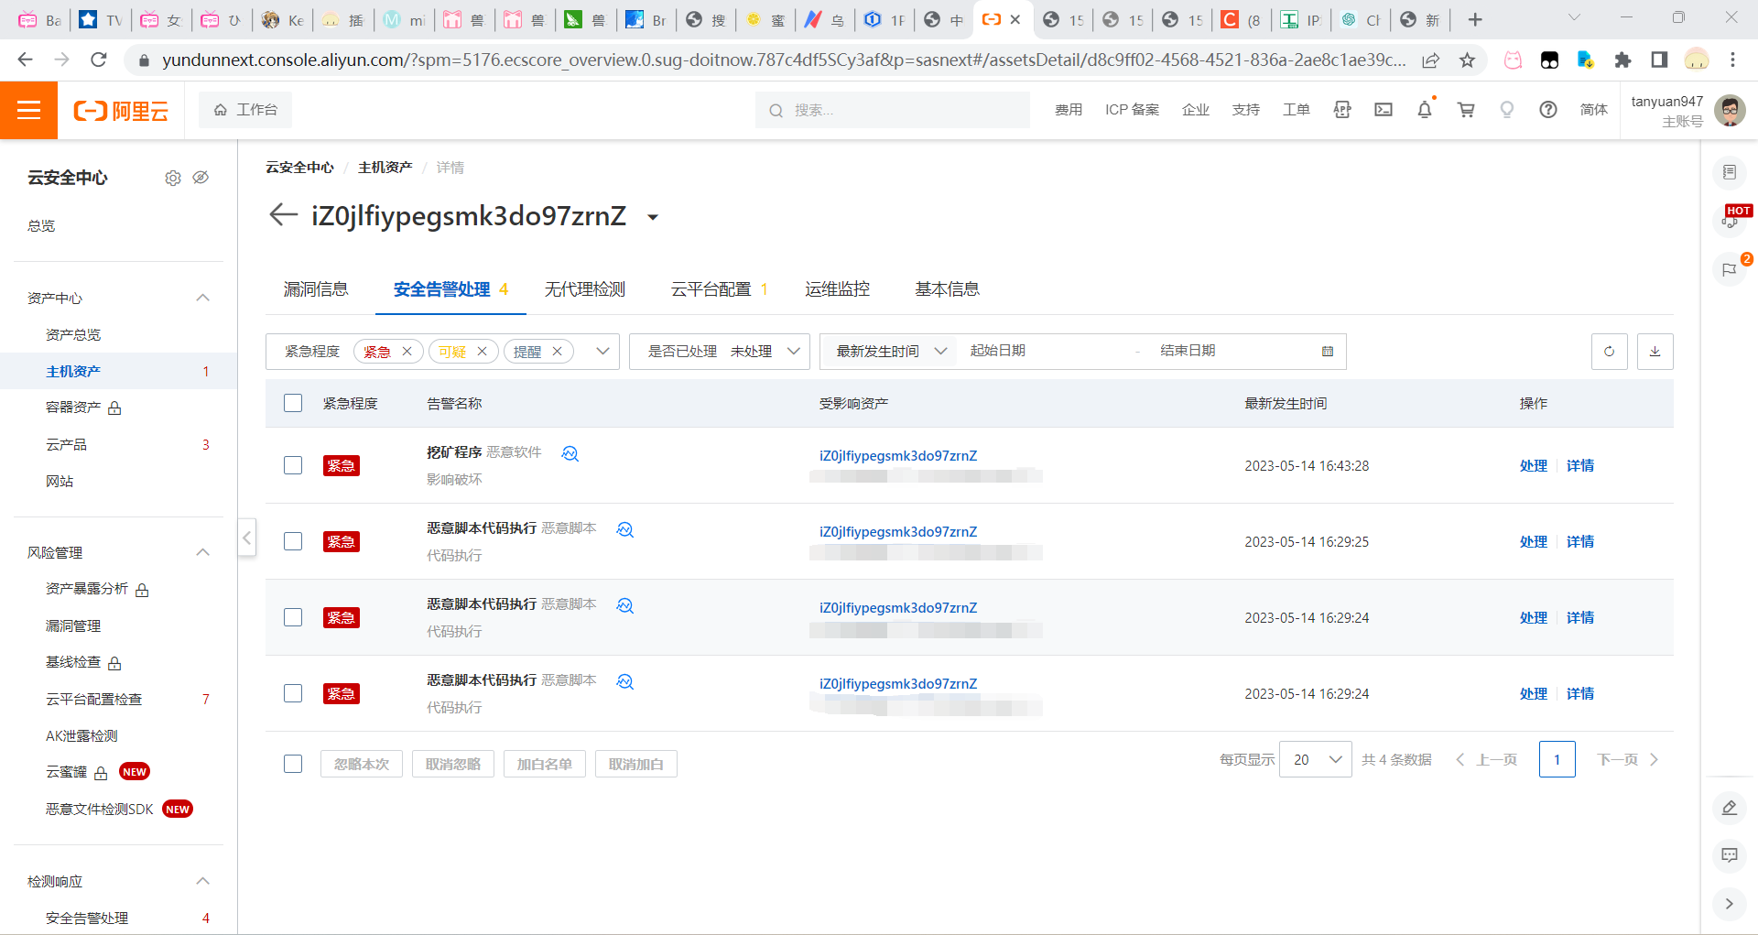
Task: Remove the 紧急 severity filter tag
Action: coord(407,352)
